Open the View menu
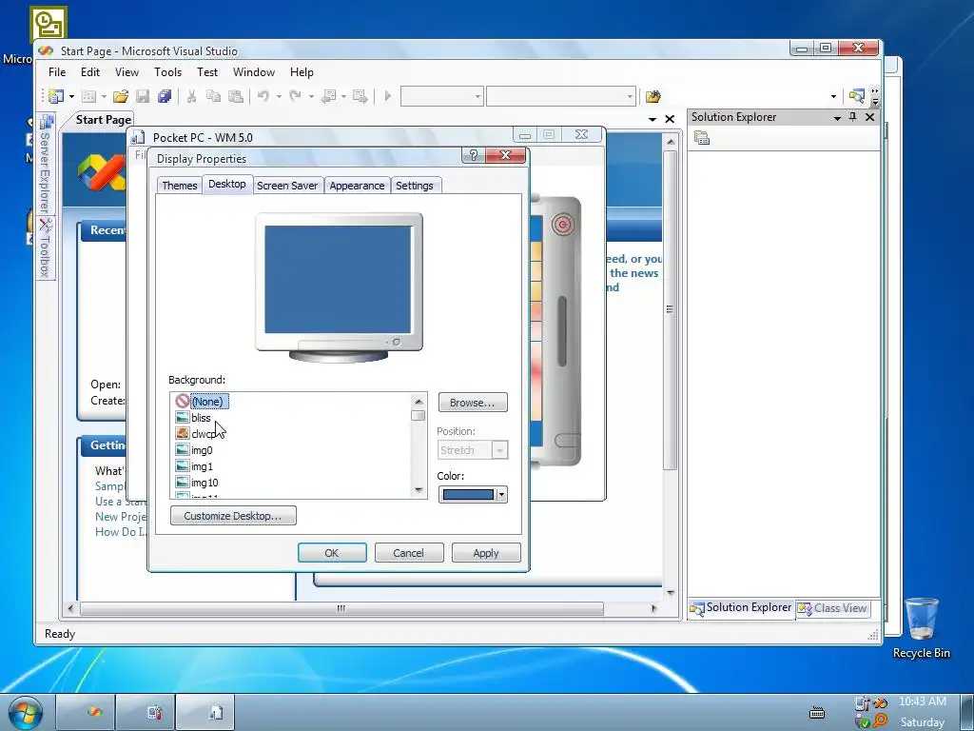The height and width of the screenshot is (731, 974). [x=127, y=72]
